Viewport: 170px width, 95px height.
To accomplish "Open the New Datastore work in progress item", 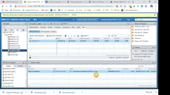I will pos(139,35).
